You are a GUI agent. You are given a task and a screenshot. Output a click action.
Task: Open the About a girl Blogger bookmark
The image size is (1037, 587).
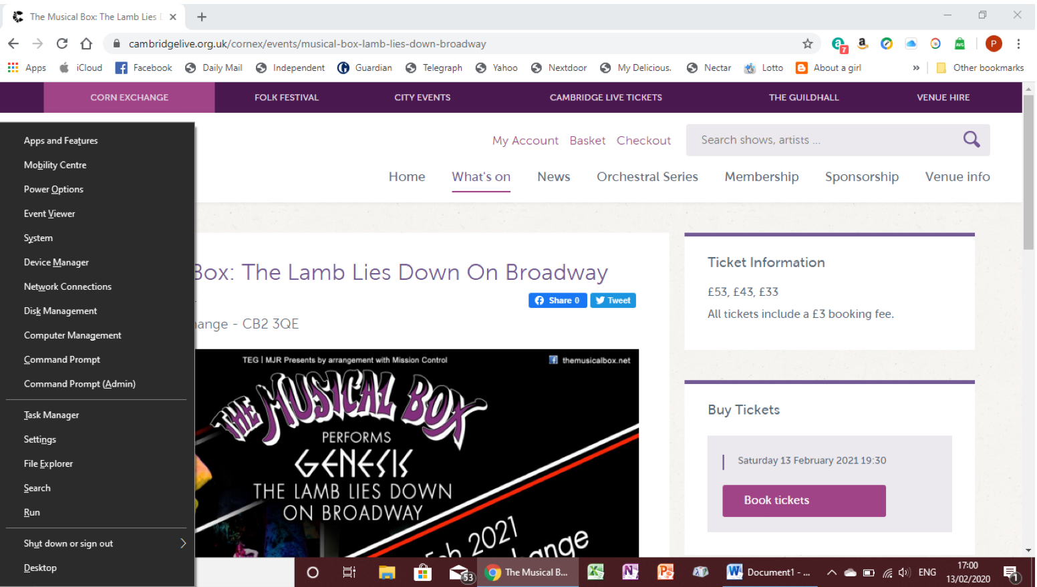coord(829,67)
